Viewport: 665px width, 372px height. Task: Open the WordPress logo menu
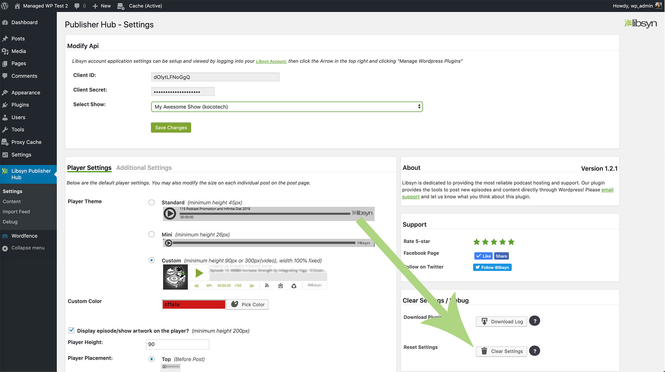coord(5,6)
